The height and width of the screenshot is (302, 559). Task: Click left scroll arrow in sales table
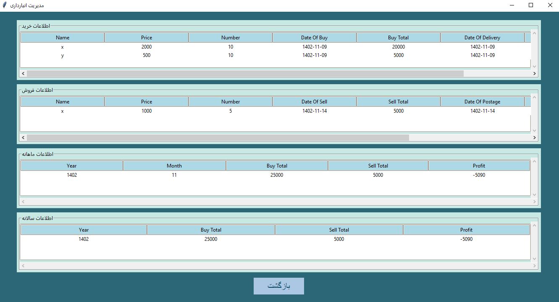click(24, 137)
